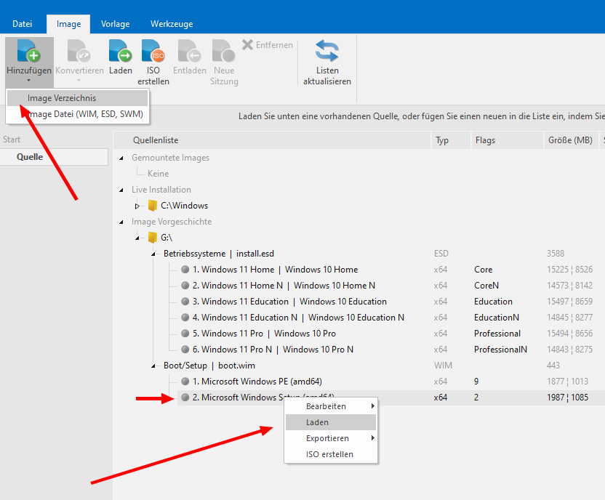Click grey status dot of Windows 11 Education N

pyautogui.click(x=185, y=318)
